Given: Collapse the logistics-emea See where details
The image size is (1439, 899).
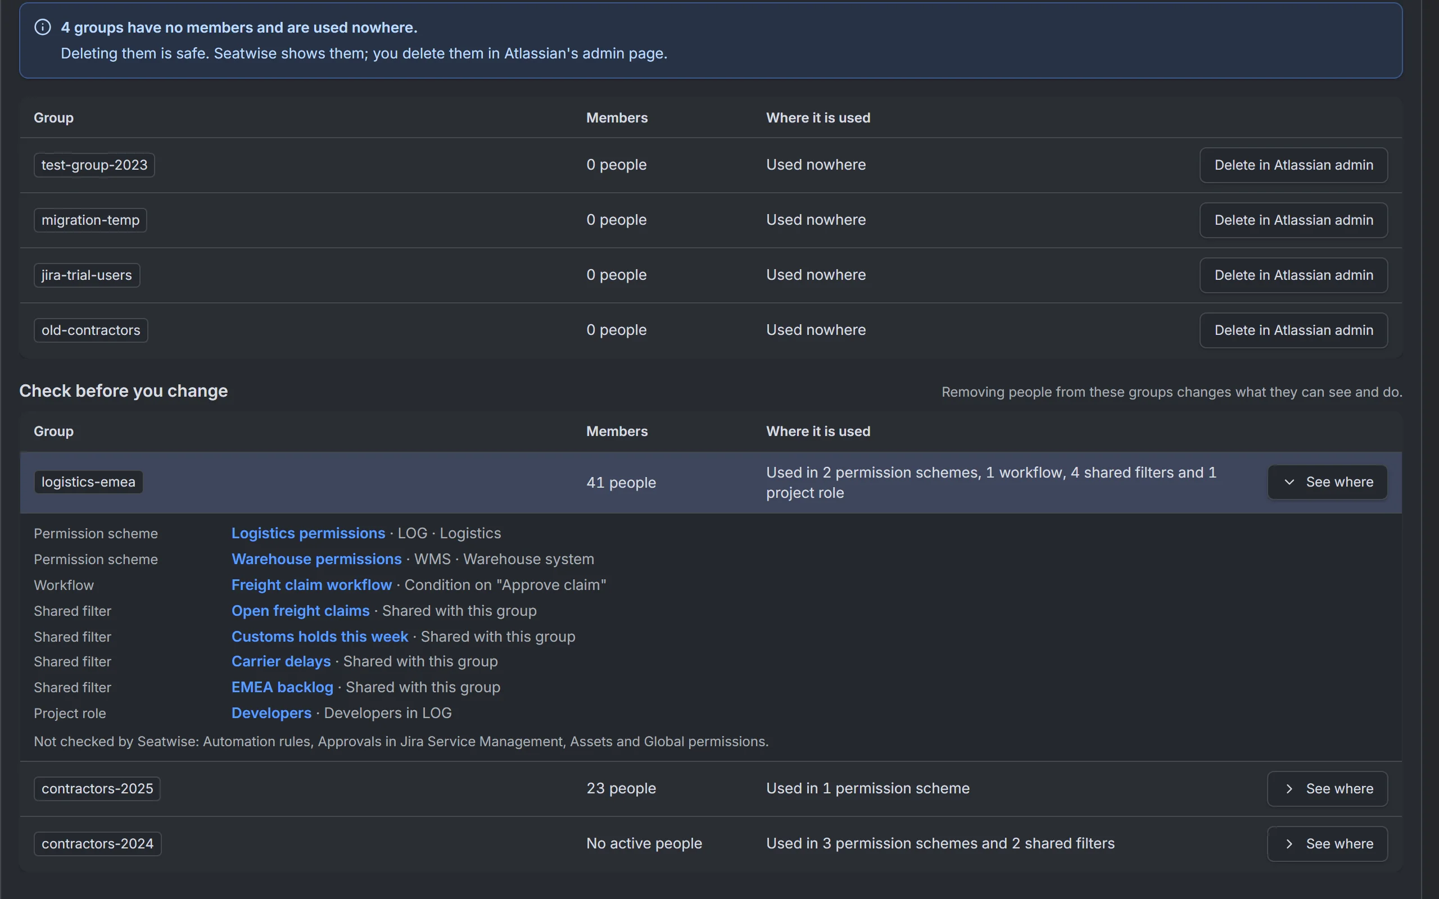Looking at the screenshot, I should (x=1327, y=482).
